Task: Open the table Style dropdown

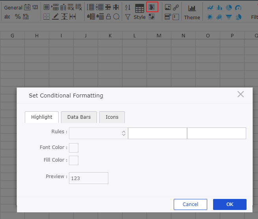Action: [x=139, y=17]
